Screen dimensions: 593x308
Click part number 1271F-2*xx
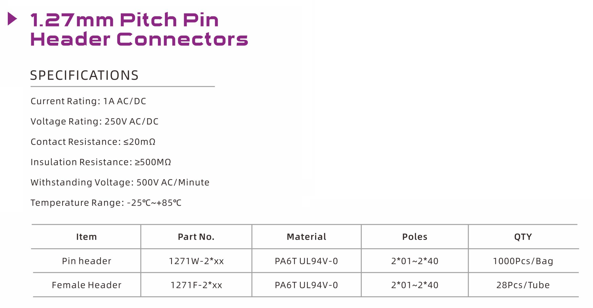(196, 285)
